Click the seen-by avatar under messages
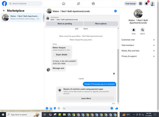Screen dimensions: 159x117 114,74
